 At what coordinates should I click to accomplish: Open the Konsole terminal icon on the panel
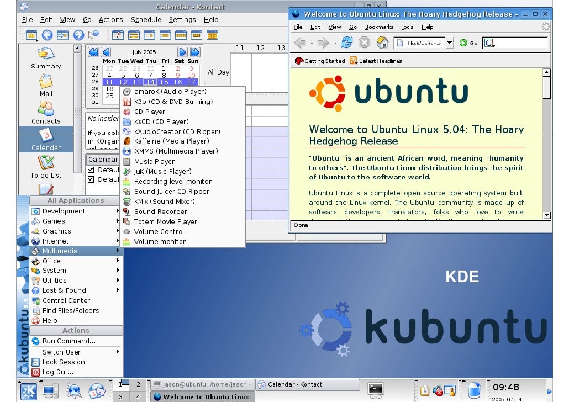[375, 390]
